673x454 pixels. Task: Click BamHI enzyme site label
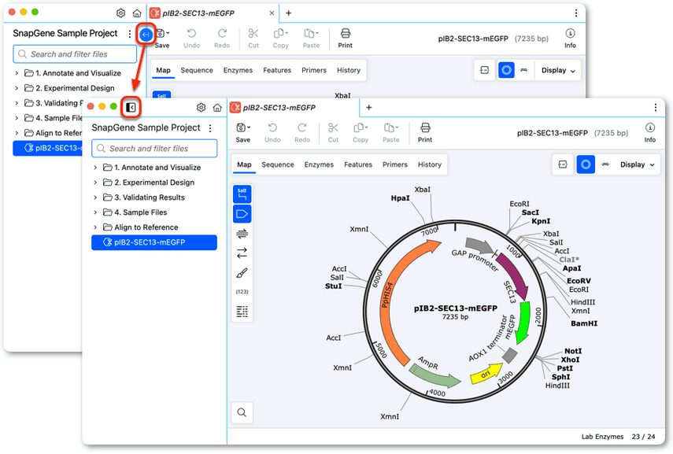tap(584, 323)
